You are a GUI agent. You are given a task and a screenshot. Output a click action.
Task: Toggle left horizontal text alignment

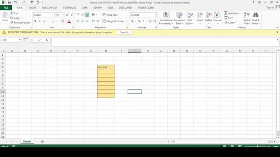click(x=78, y=21)
